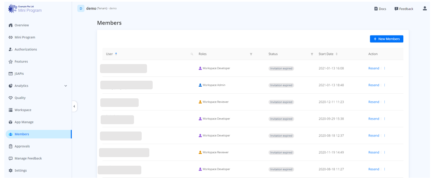This screenshot has width=431, height=178.
Task: Click the user profile avatar icon
Action: pyautogui.click(x=424, y=8)
